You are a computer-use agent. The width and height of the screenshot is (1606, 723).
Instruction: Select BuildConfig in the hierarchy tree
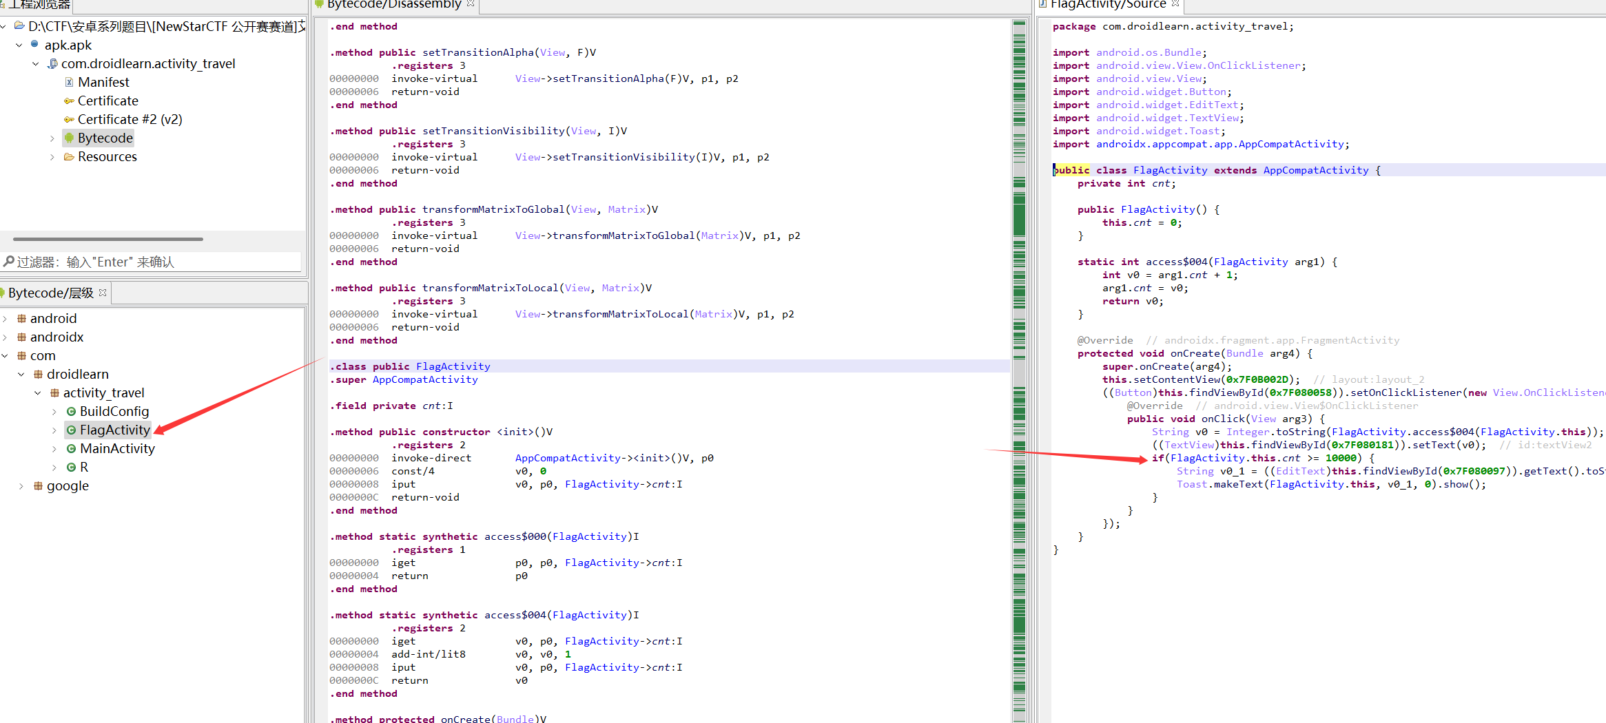[x=114, y=411]
